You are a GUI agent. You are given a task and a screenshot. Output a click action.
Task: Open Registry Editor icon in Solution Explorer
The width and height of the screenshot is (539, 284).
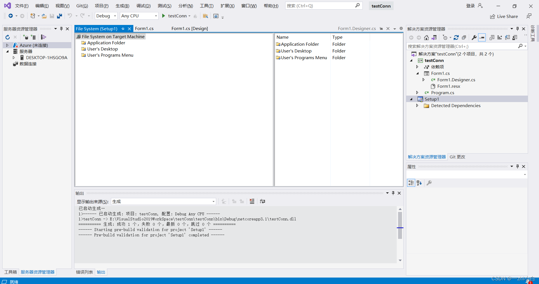[x=500, y=38]
